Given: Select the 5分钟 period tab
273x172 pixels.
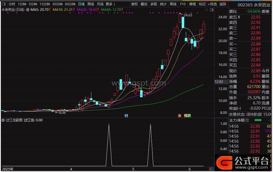Looking at the screenshot, I should tap(33, 4).
